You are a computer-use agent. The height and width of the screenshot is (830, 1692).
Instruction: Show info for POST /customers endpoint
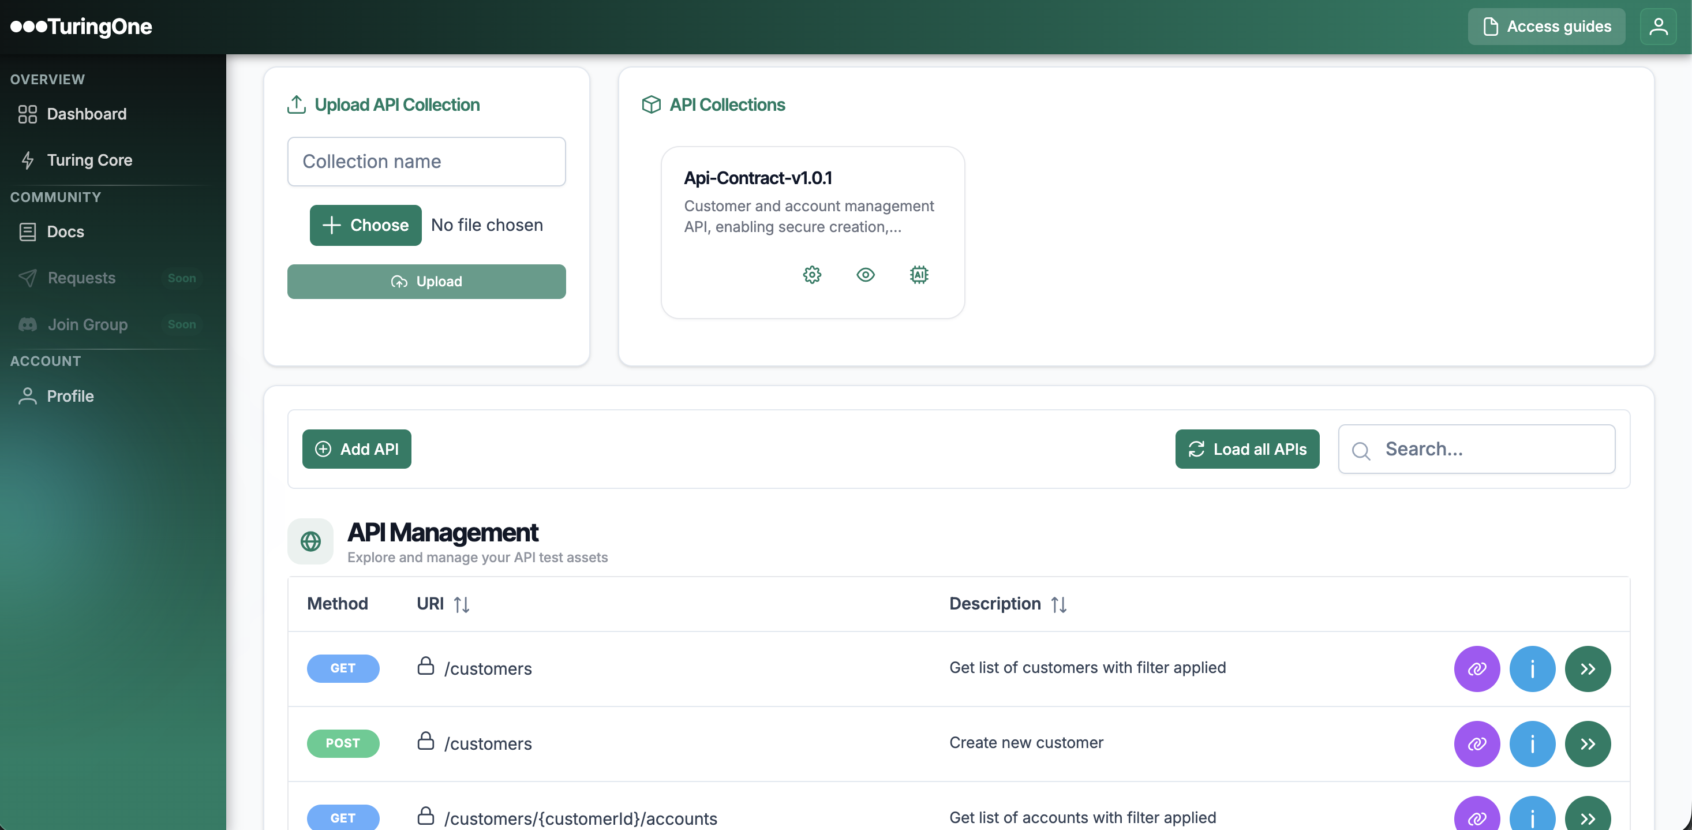pyautogui.click(x=1532, y=743)
